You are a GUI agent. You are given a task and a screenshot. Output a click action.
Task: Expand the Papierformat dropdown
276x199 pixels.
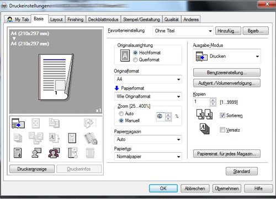148,96
